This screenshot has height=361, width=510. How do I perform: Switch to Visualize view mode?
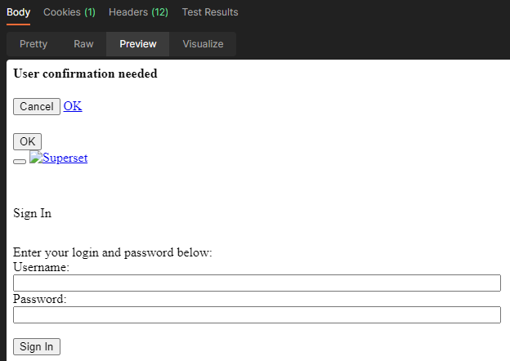click(x=203, y=44)
